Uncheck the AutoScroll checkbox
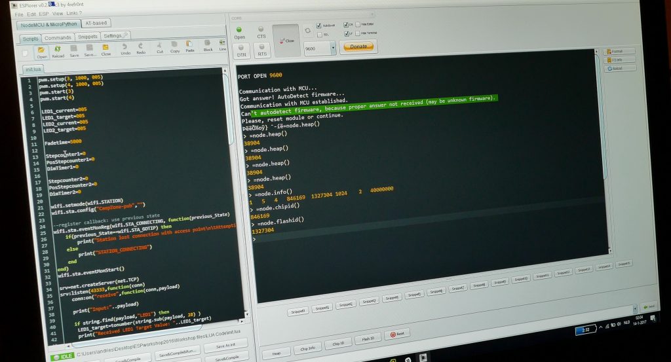This screenshot has width=671, height=362. point(319,26)
